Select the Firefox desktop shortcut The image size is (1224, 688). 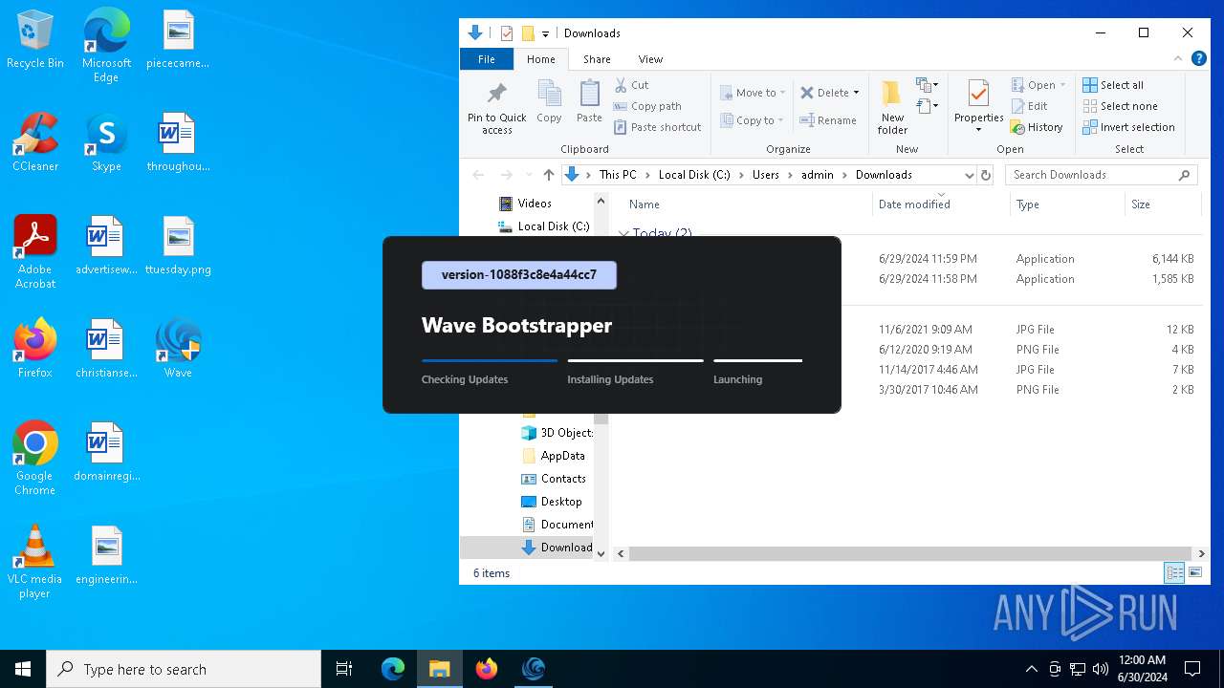(x=35, y=349)
